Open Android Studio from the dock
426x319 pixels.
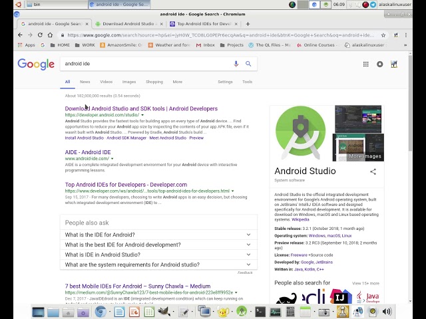pyautogui.click(x=242, y=312)
